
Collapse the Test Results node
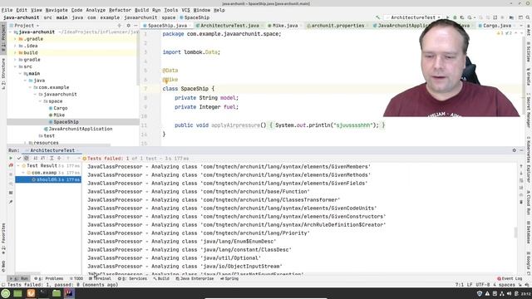(x=18, y=166)
